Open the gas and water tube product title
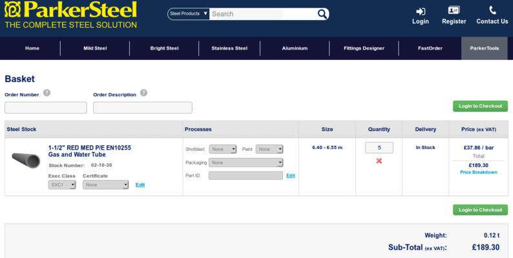 click(90, 151)
